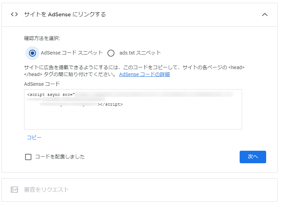This screenshot has width=285, height=207.
Task: Click the <script async src= code text
Action: tap(51, 94)
